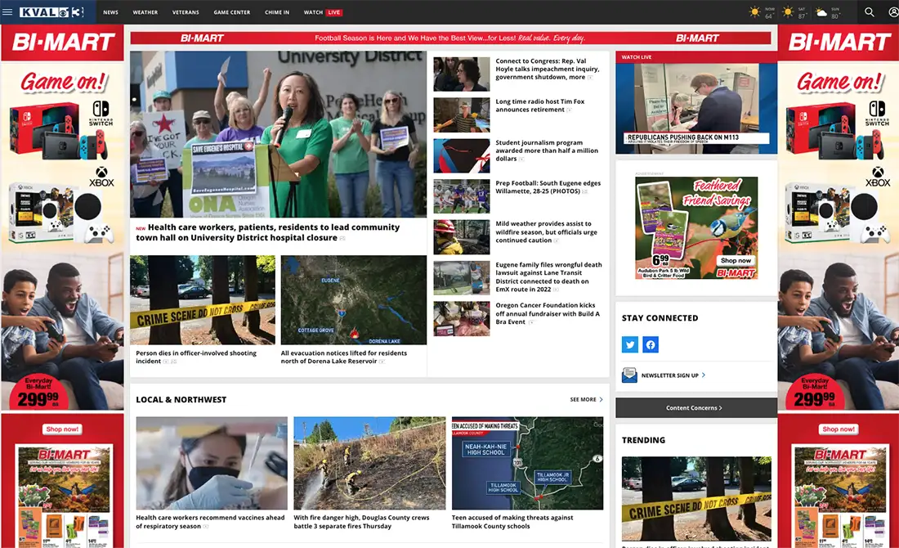Viewport: 899px width, 548px height.
Task: Open the Chime In menu
Action: (277, 12)
